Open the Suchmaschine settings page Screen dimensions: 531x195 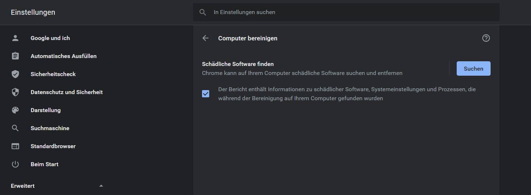pos(50,128)
